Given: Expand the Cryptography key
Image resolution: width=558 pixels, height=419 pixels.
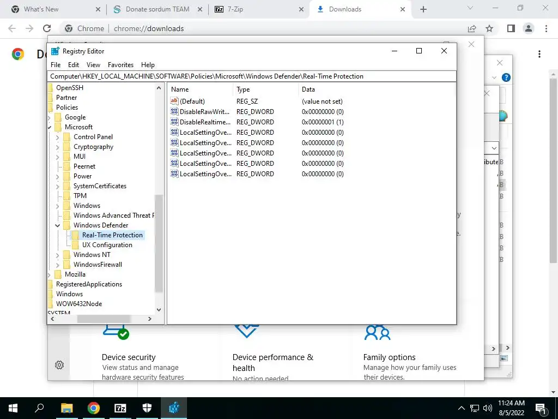Looking at the screenshot, I should (57, 147).
